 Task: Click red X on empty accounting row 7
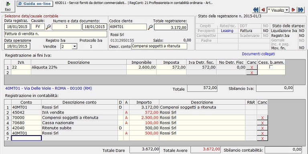pos(262,138)
